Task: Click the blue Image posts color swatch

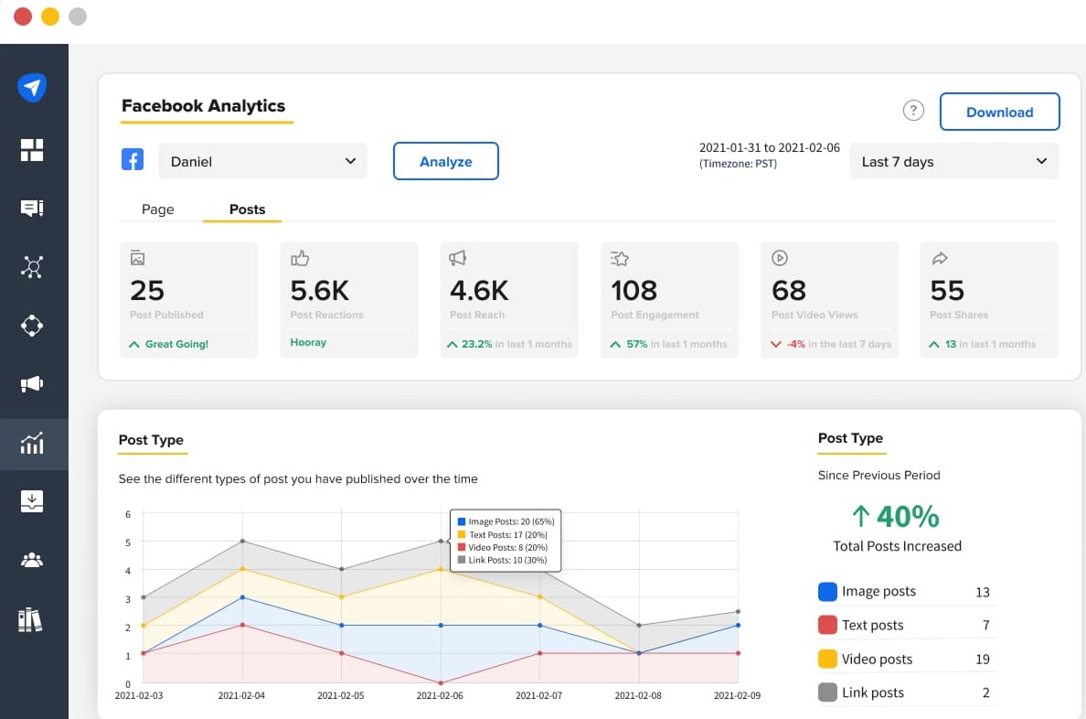Action: pos(827,592)
